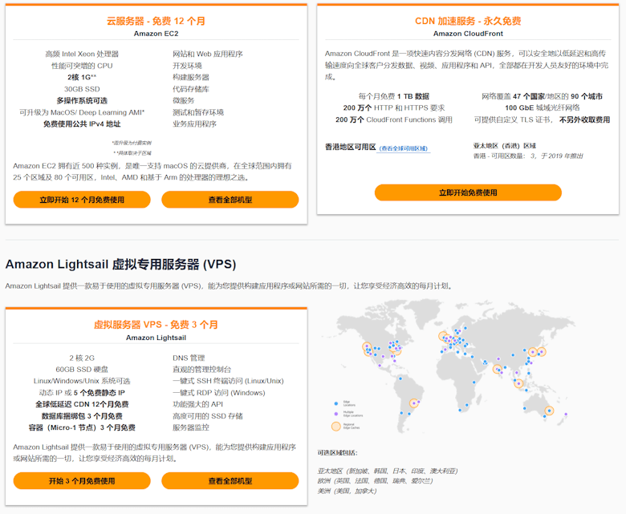Click 多操作系统可选 text
The width and height of the screenshot is (626, 514).
(x=82, y=100)
